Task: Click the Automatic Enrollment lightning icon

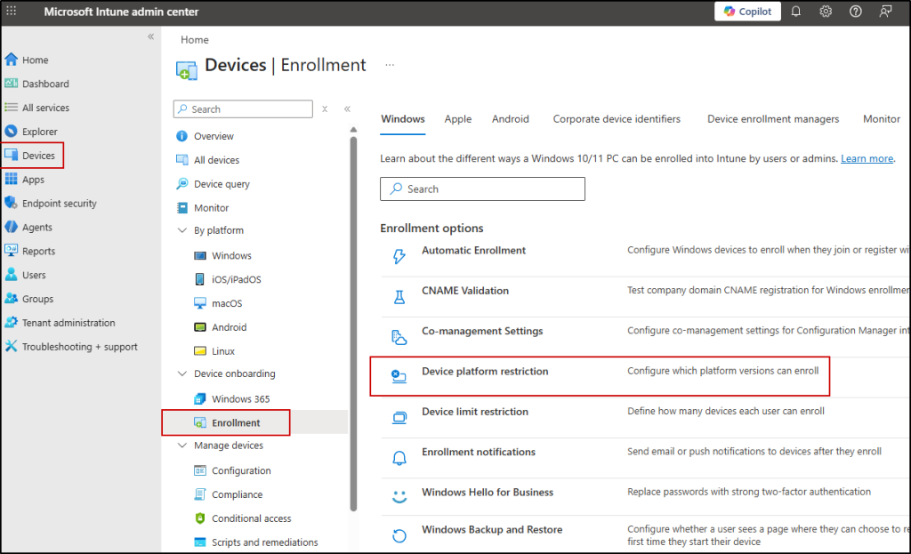Action: click(399, 256)
